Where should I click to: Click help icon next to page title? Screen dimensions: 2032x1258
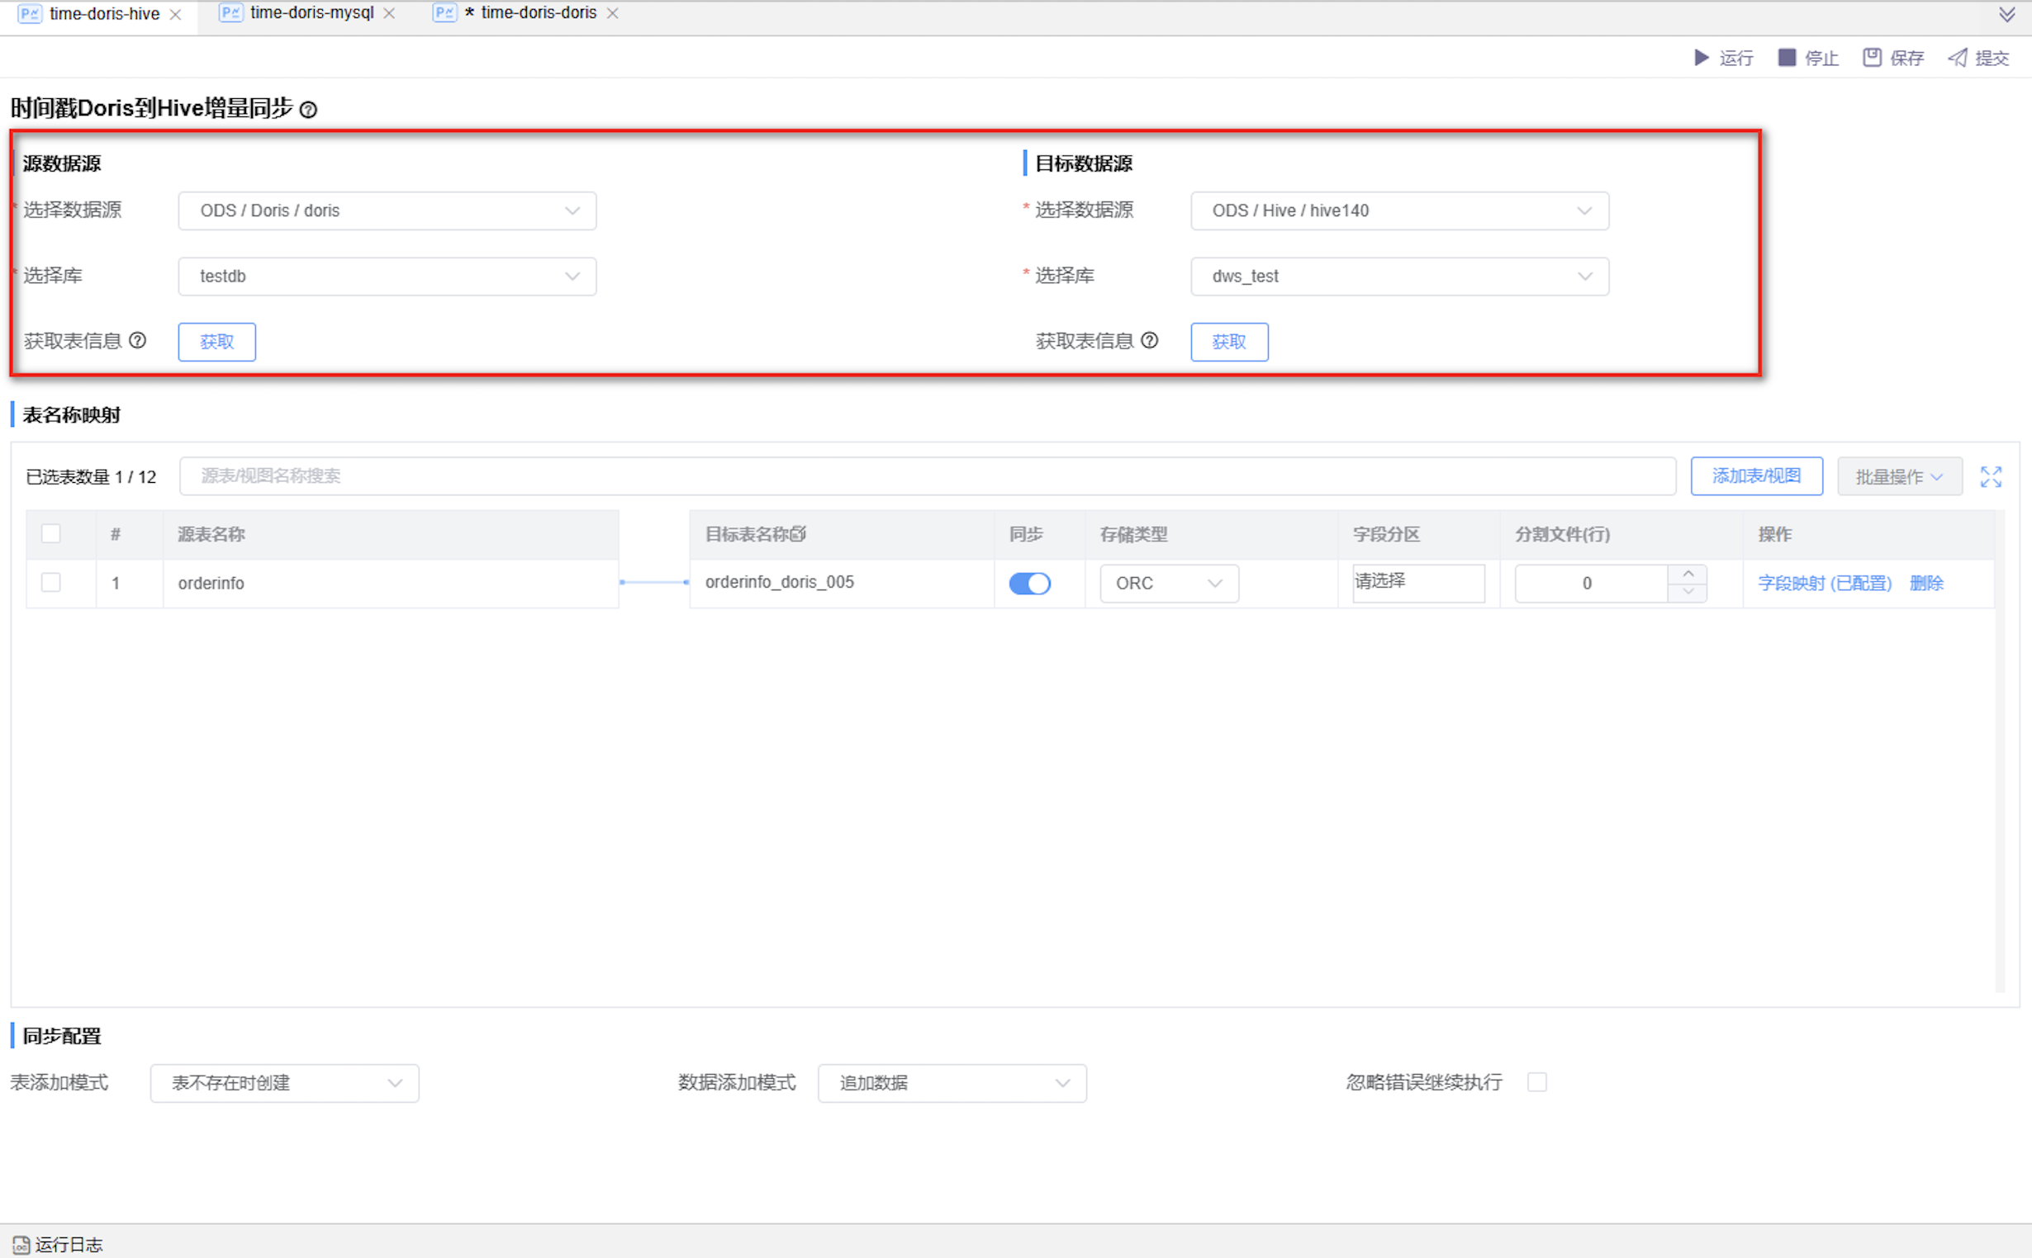[x=308, y=110]
